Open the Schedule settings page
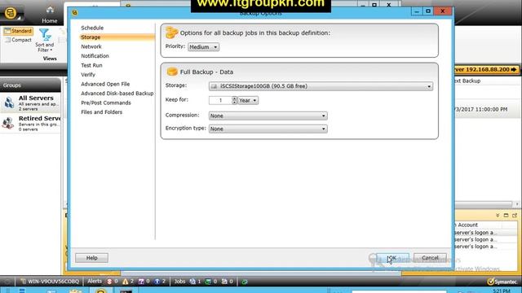This screenshot has height=293, width=522. (92, 28)
